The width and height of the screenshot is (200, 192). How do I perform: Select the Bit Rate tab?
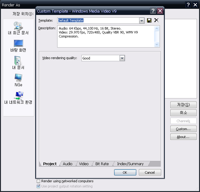pos(102,164)
